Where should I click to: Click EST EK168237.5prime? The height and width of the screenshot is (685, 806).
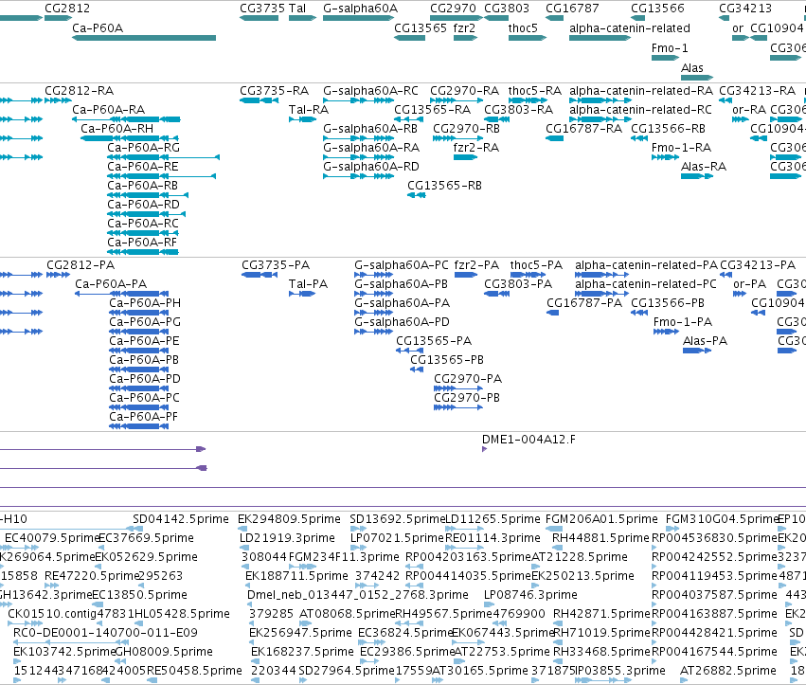[x=302, y=652]
